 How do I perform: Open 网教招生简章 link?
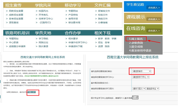pos(16,11)
